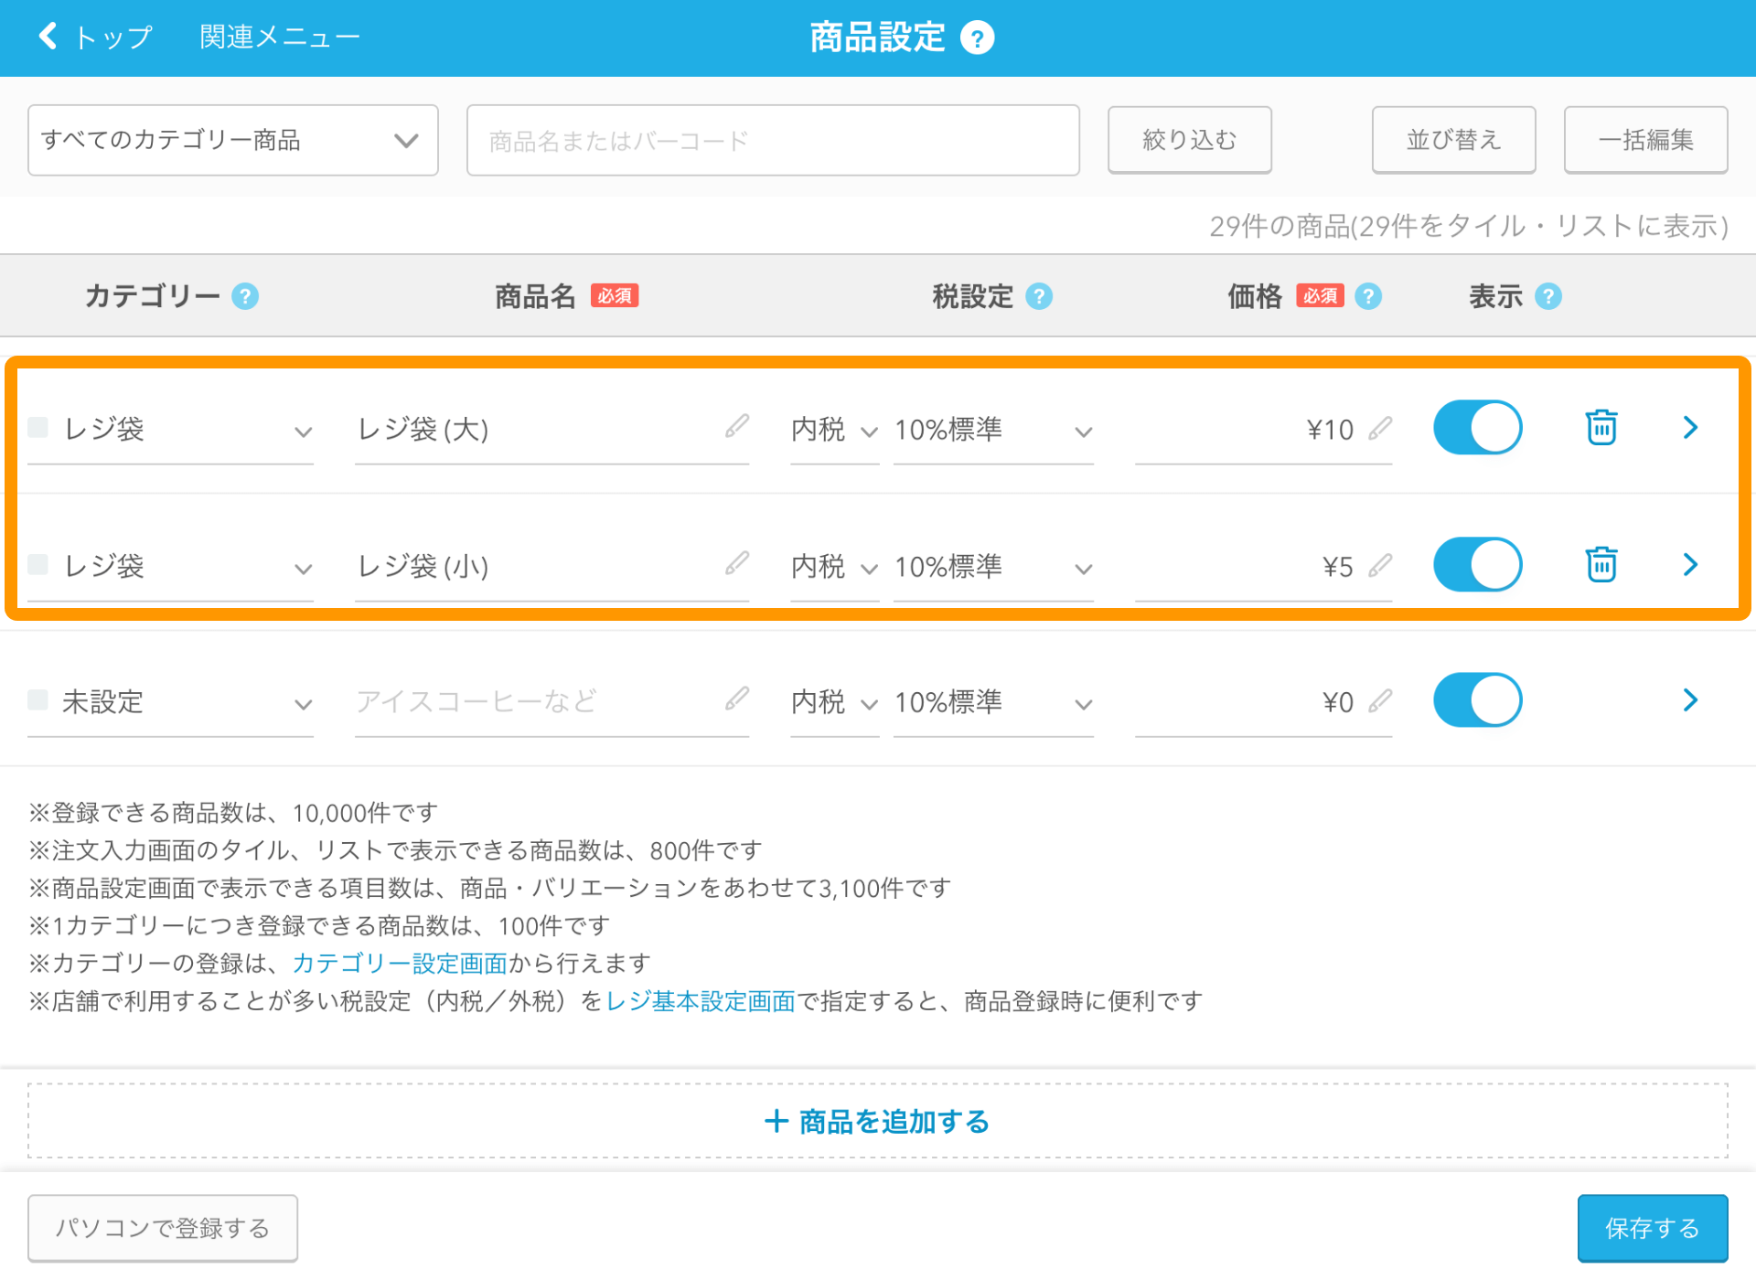Open the category dropdown for レジ袋 (小)
1756x1280 pixels.
[x=171, y=566]
